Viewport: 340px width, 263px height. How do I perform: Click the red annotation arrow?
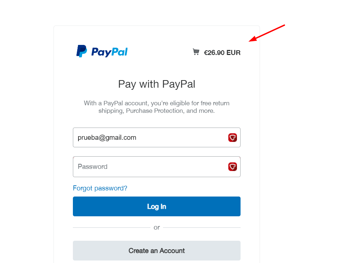pyautogui.click(x=267, y=33)
